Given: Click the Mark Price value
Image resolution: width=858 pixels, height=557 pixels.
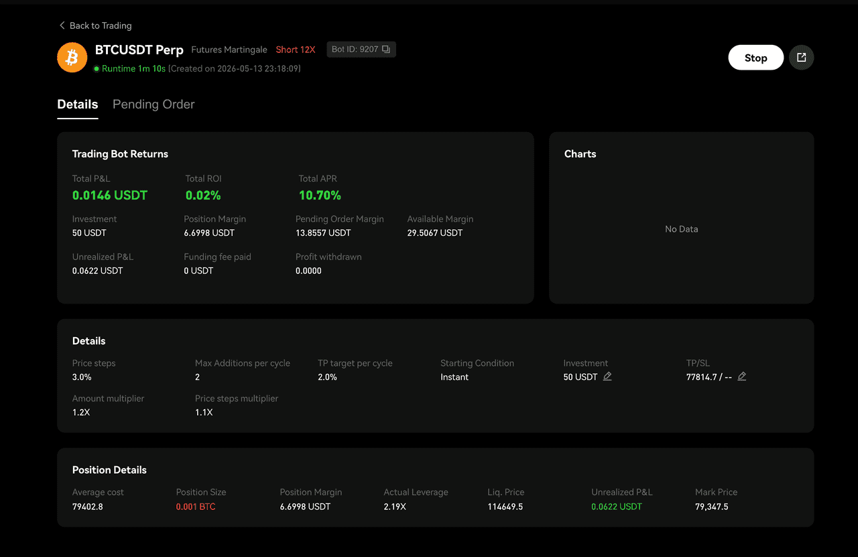Looking at the screenshot, I should click(x=712, y=507).
